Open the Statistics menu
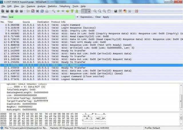 (x=52, y=6)
